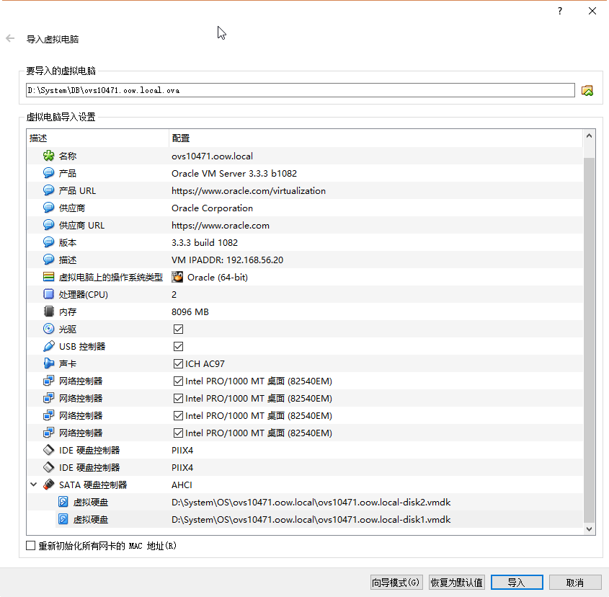
Task: Click the USB 控制器 plug icon
Action: (x=48, y=346)
